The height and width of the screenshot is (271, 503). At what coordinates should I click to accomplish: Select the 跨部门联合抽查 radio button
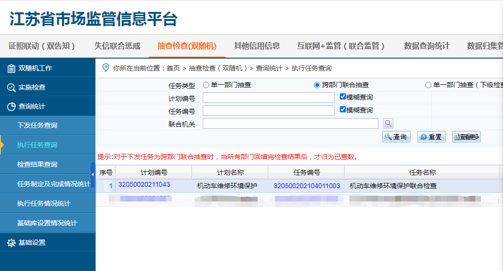click(x=317, y=85)
